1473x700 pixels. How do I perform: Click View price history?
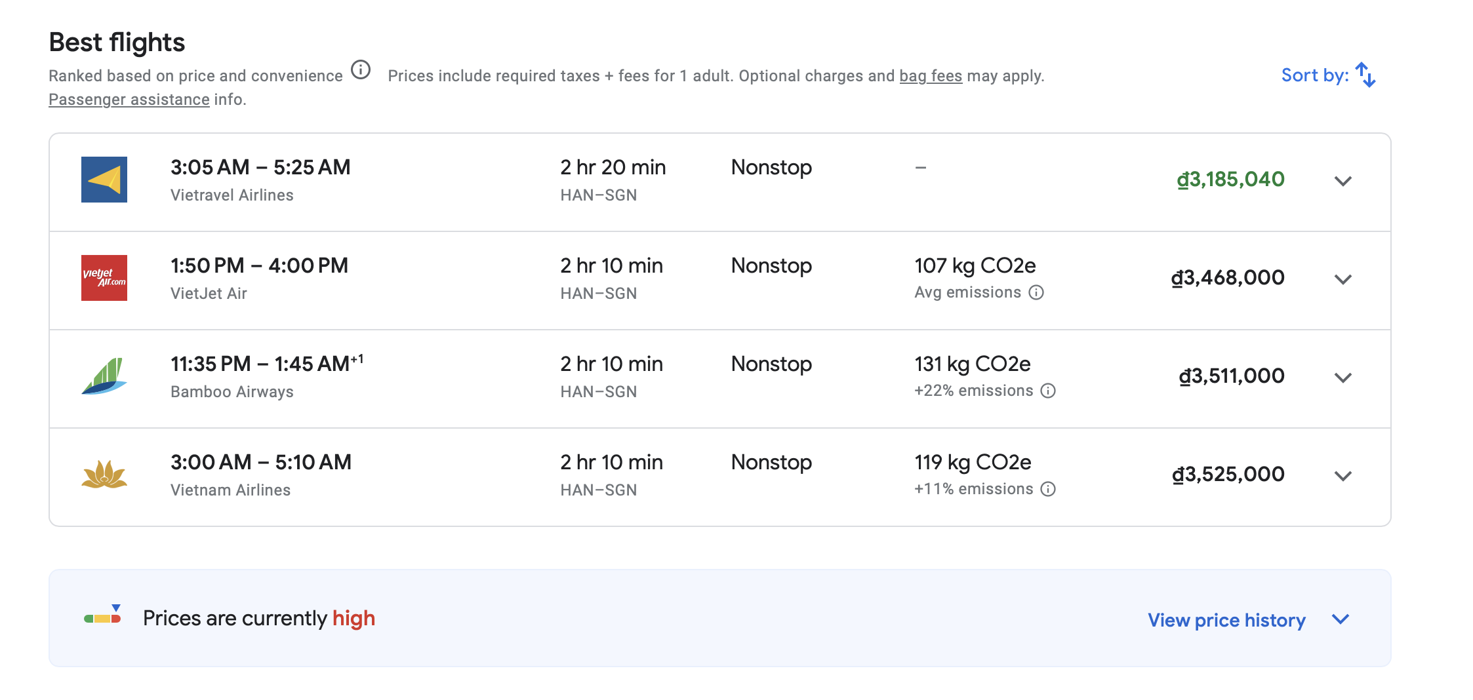1226,620
